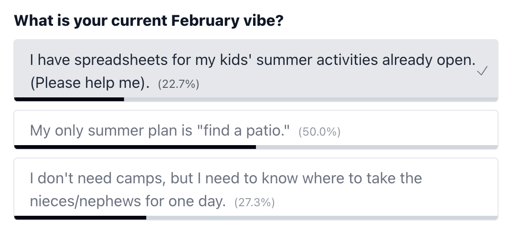Click the unfilled bar portion under the patio option
This screenshot has width=510, height=232.
pyautogui.click(x=376, y=147)
